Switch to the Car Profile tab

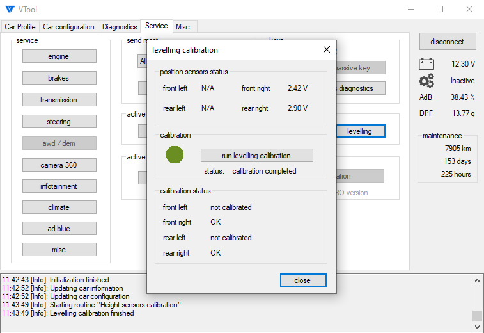pos(20,27)
